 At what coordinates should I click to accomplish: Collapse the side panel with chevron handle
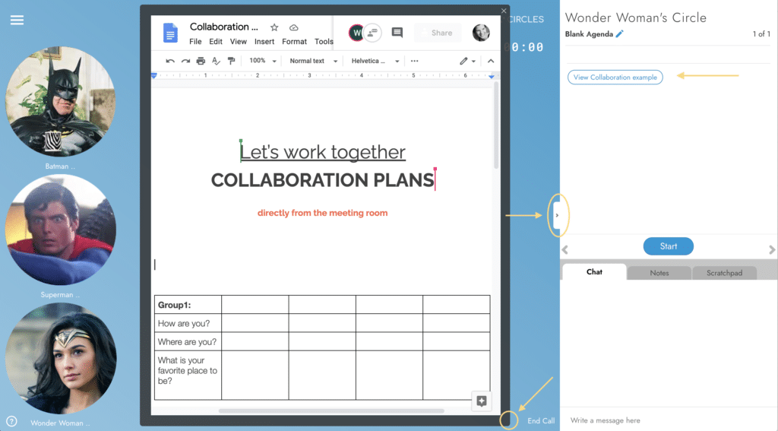pyautogui.click(x=557, y=215)
